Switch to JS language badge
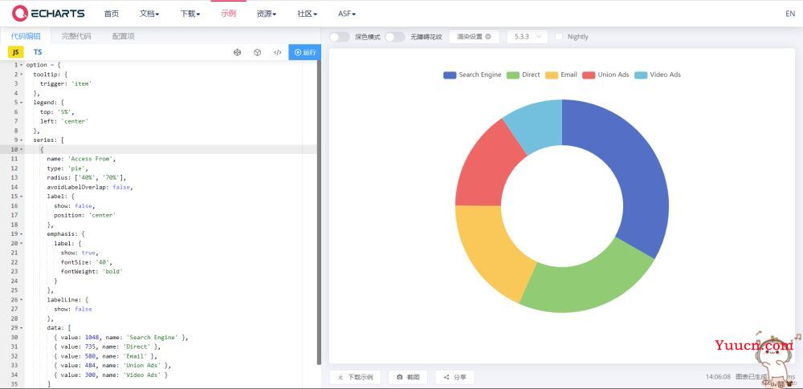The height and width of the screenshot is (389, 803). [16, 51]
